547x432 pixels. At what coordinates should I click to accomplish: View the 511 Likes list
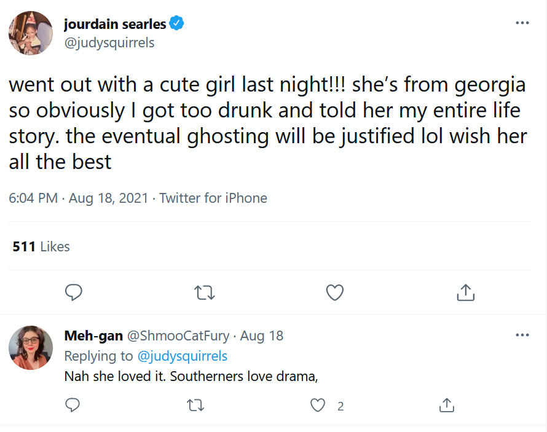click(x=41, y=246)
